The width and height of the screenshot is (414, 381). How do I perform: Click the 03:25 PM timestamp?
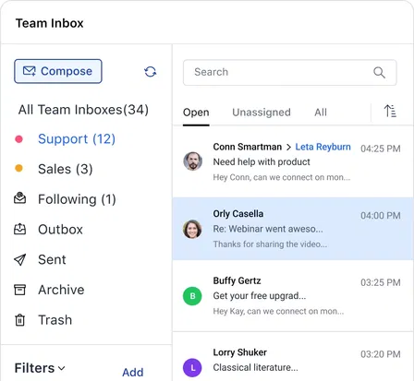(381, 282)
